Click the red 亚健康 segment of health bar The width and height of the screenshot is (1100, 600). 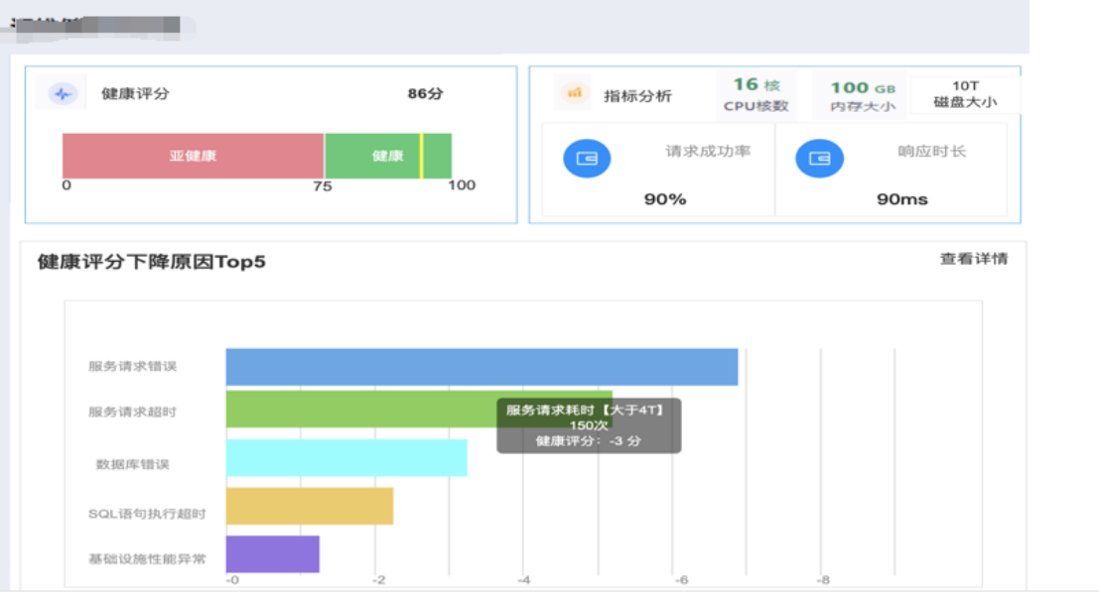193,156
